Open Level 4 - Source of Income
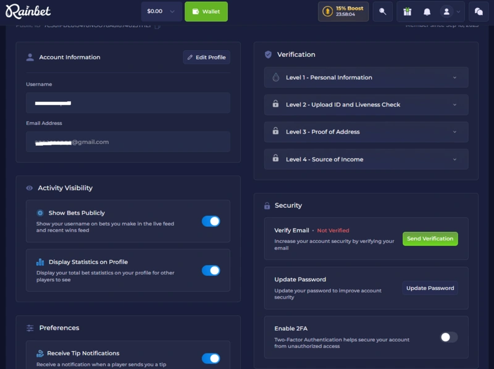 (366, 159)
